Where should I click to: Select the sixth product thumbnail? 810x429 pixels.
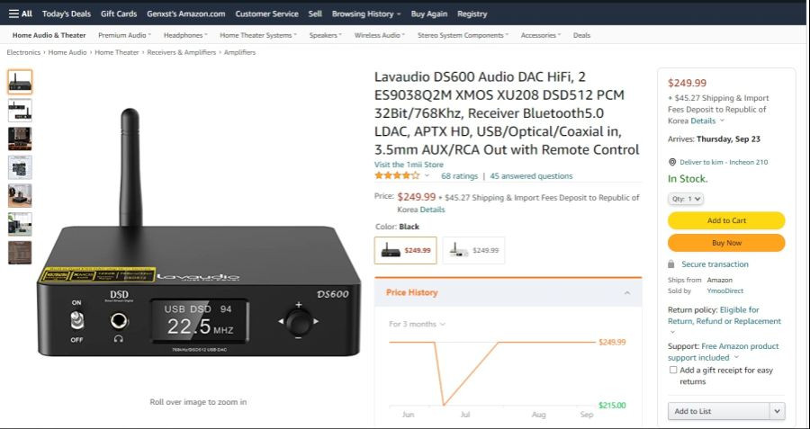20,224
